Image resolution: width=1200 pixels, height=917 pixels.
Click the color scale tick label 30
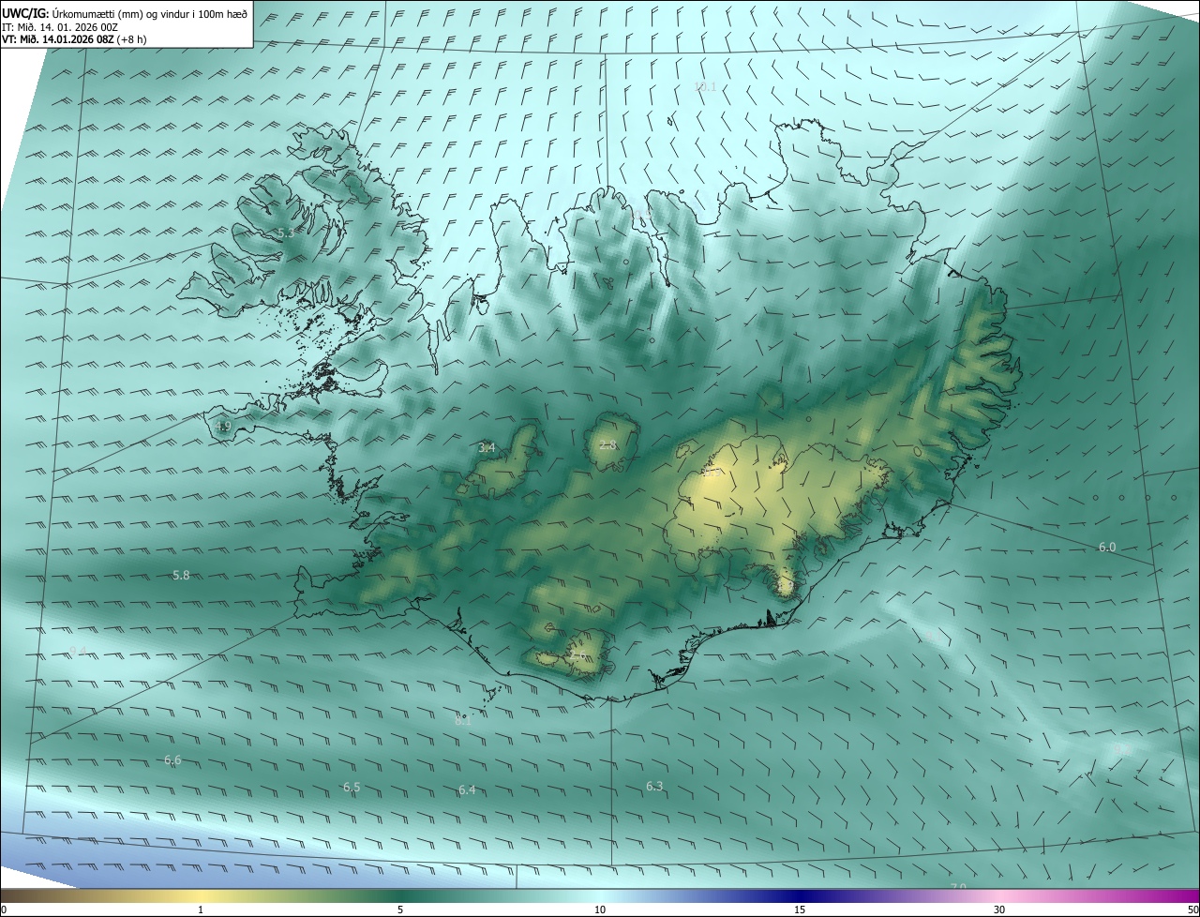point(999,909)
